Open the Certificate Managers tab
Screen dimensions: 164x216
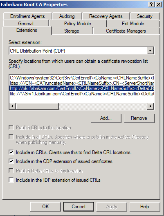point(126,31)
